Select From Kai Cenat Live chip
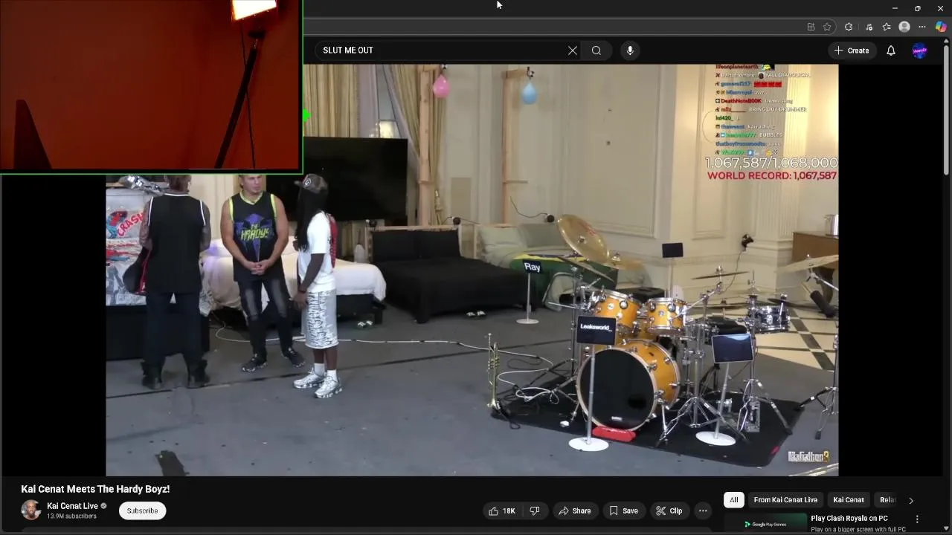Viewport: 952px width, 535px height. click(x=785, y=500)
